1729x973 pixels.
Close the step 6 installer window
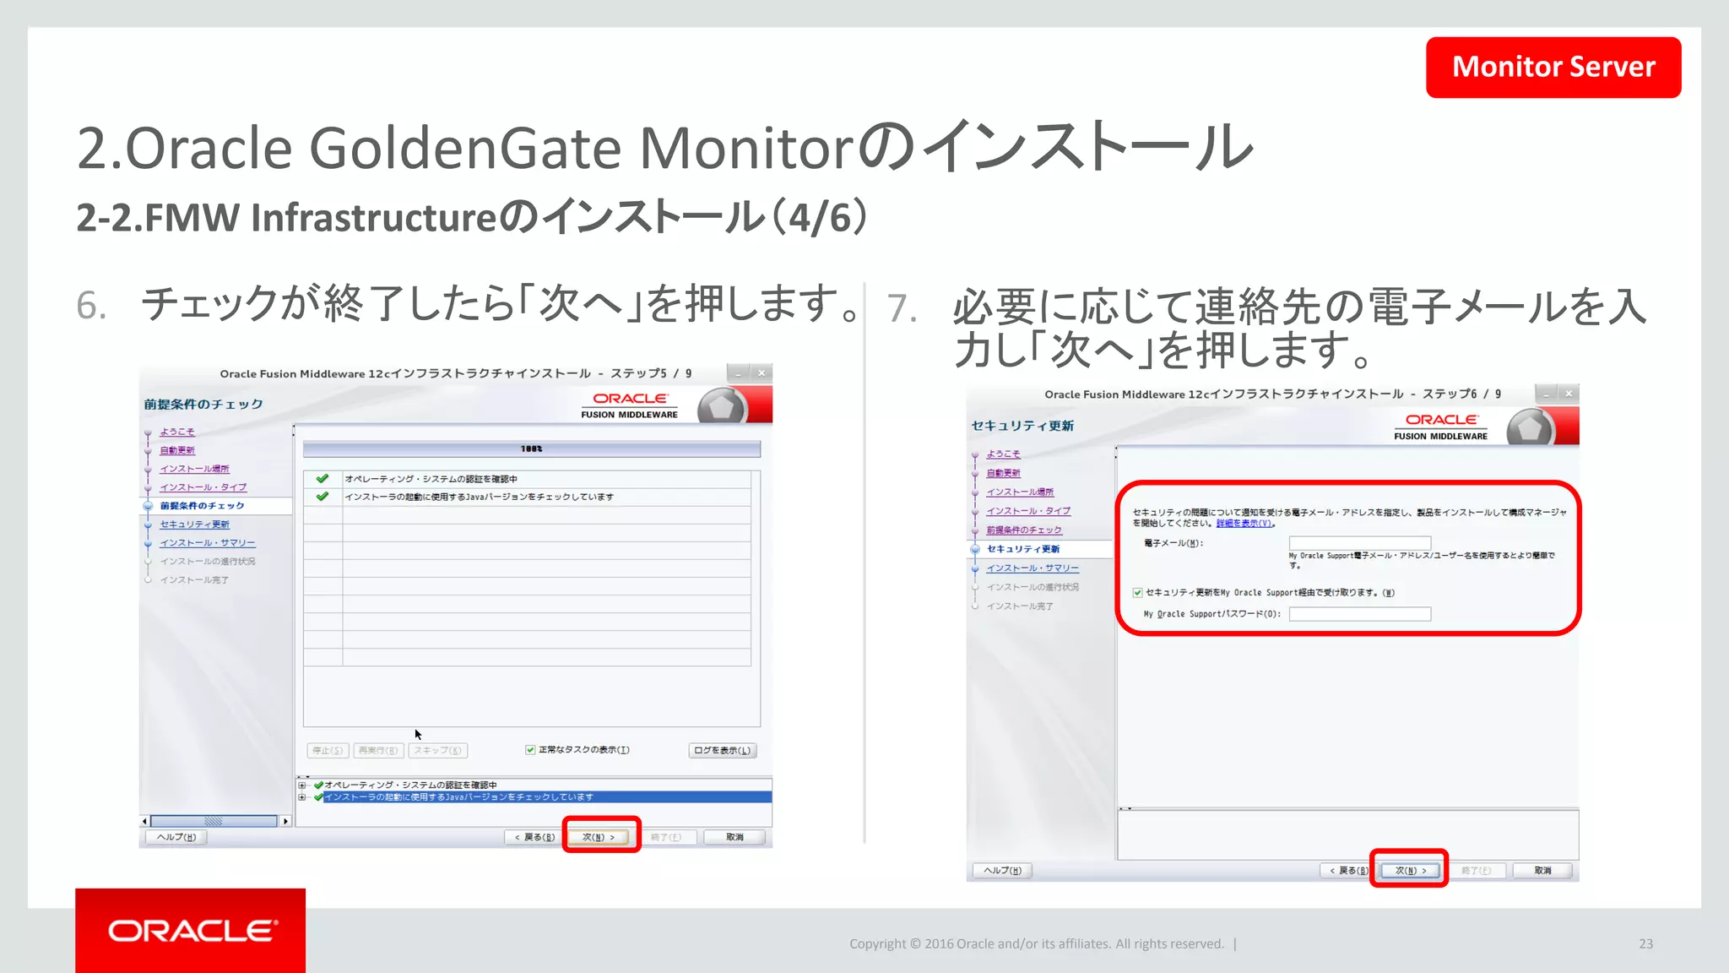point(1569,394)
